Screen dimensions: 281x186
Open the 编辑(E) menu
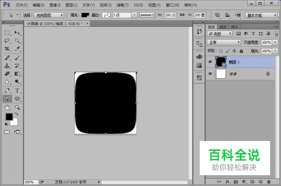38,5
